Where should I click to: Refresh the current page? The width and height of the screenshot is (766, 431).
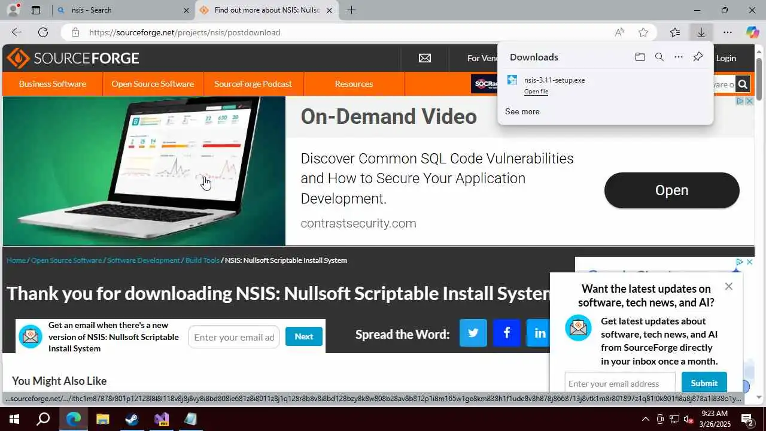pos(43,32)
